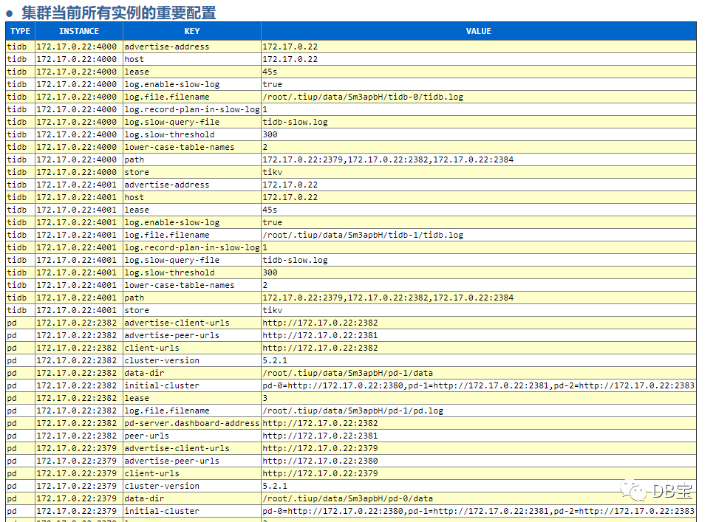Click the INSTANCE column header

point(78,31)
